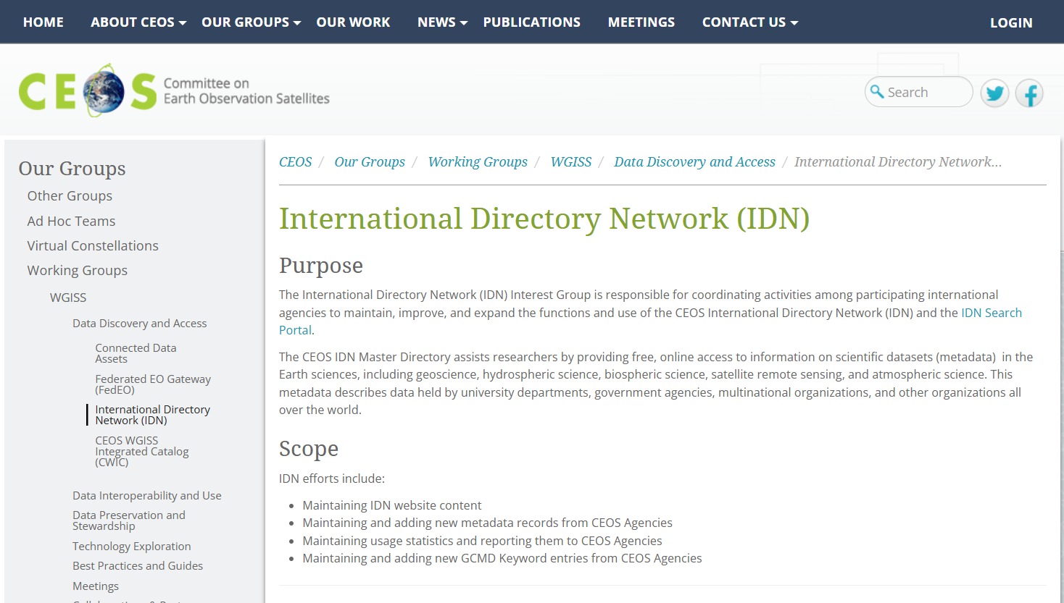
Task: Open the News dropdown menu
Action: coord(442,22)
